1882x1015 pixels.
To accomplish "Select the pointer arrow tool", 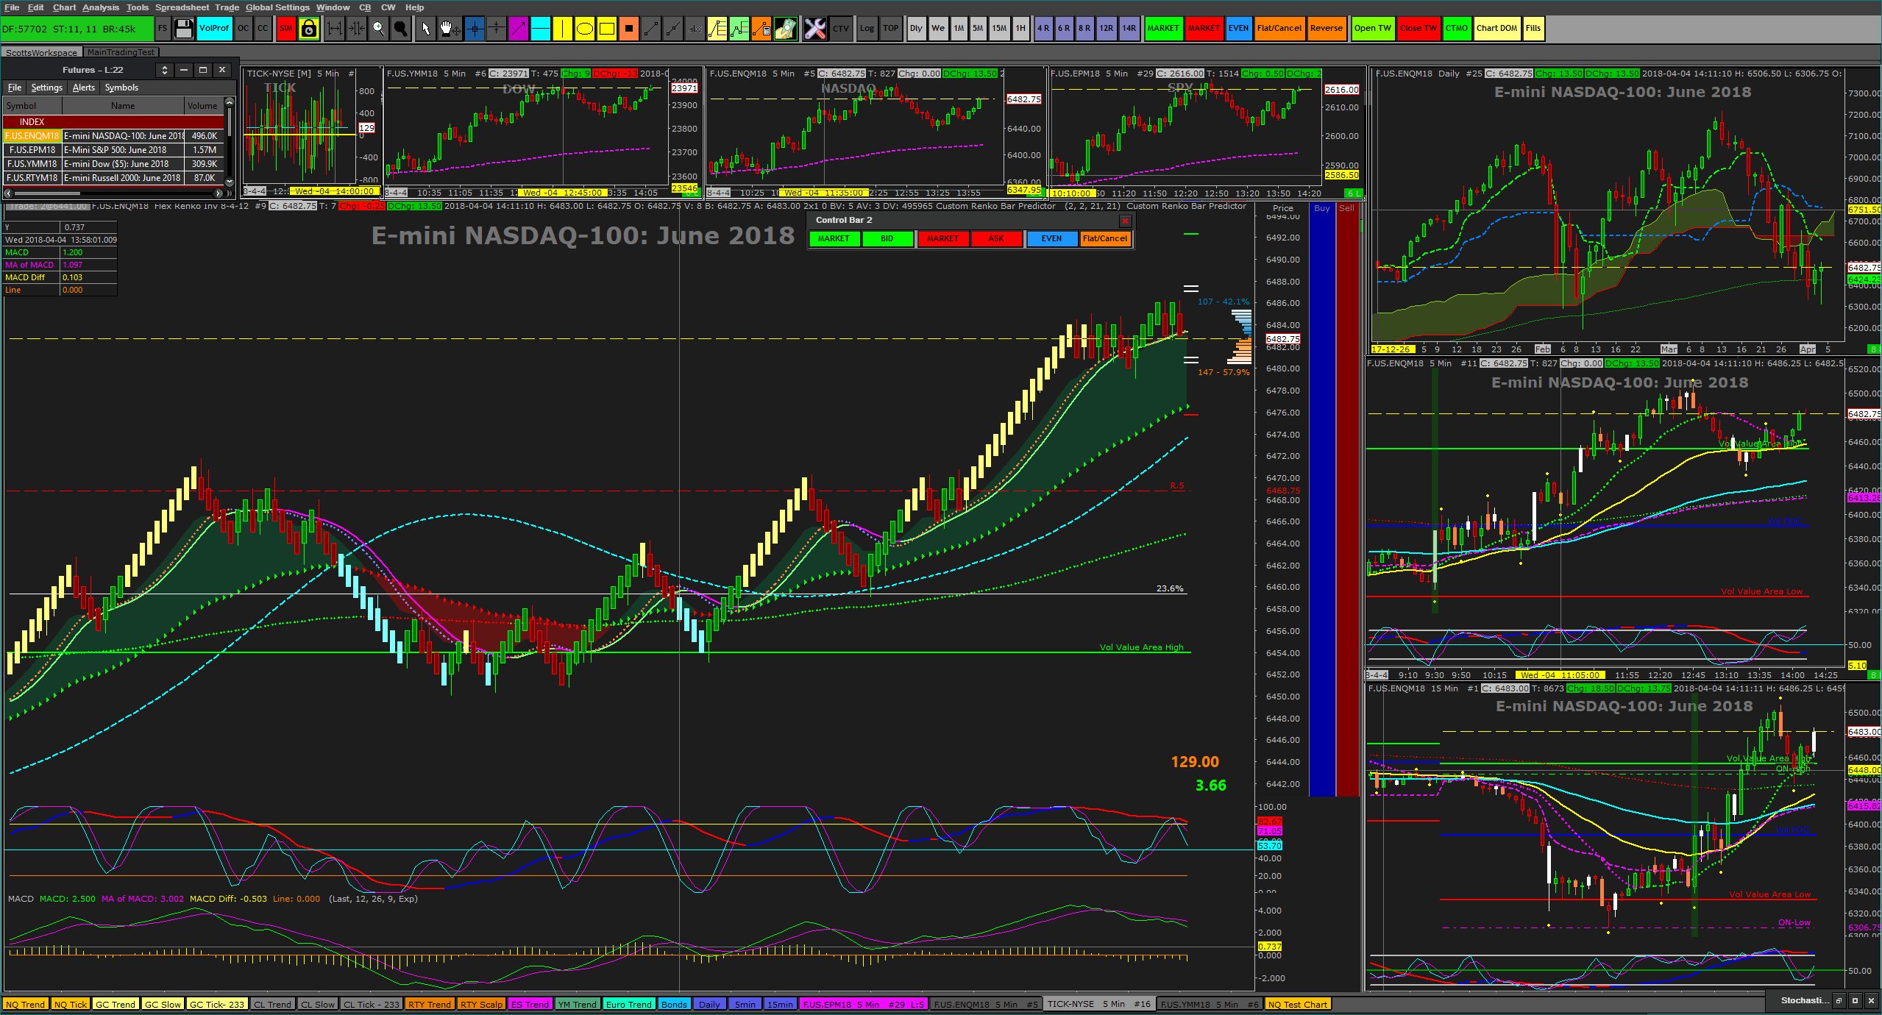I will click(x=425, y=29).
